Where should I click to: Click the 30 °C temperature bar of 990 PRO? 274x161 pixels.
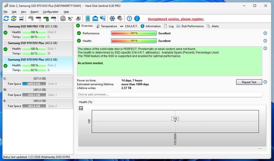tap(34, 37)
